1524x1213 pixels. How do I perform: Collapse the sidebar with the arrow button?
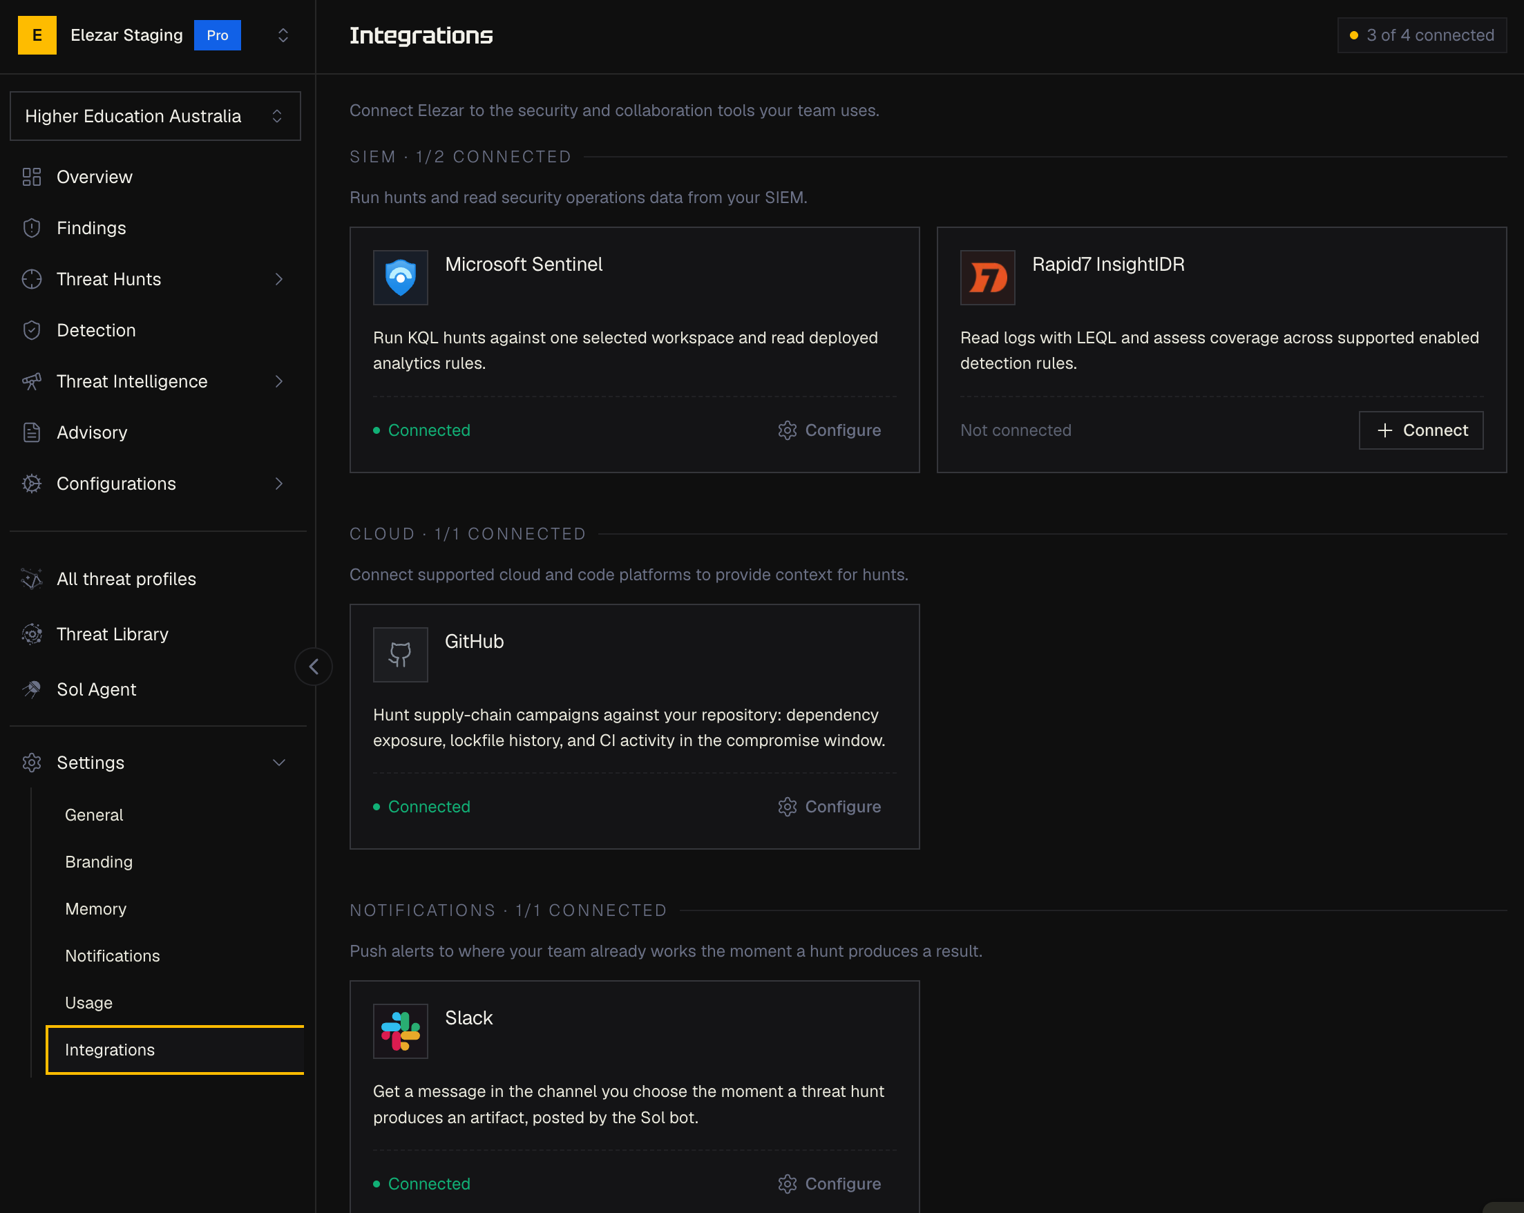click(x=313, y=667)
